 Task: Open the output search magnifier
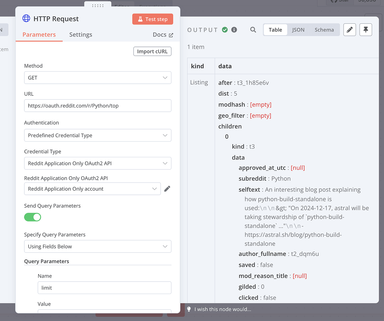[253, 30]
